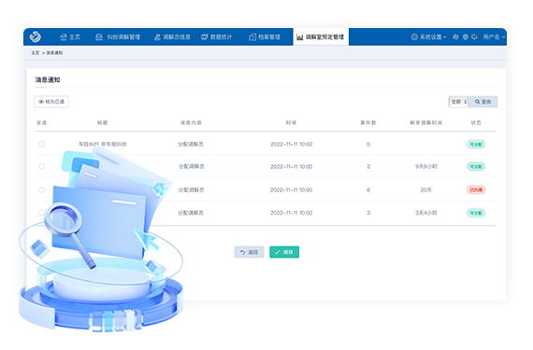The width and height of the screenshot is (533, 350).
Task: Open notifications icon with the red dot
Action: (475, 36)
